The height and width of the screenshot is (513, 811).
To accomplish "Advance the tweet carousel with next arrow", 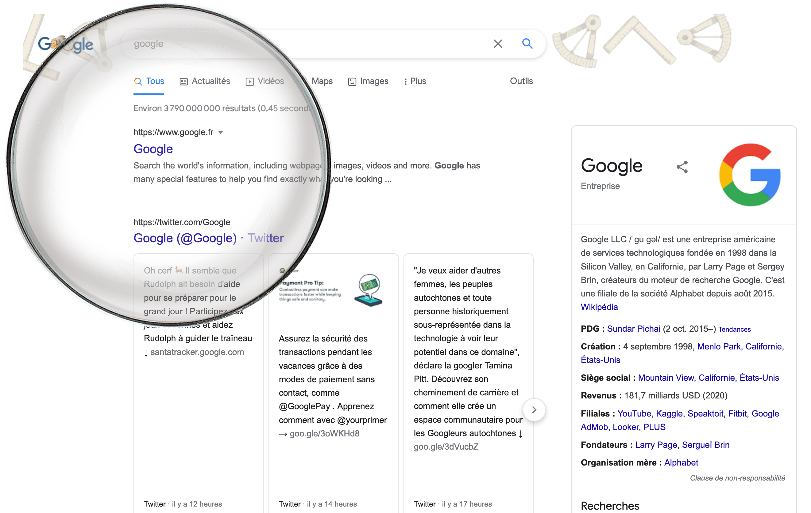I will (x=534, y=410).
